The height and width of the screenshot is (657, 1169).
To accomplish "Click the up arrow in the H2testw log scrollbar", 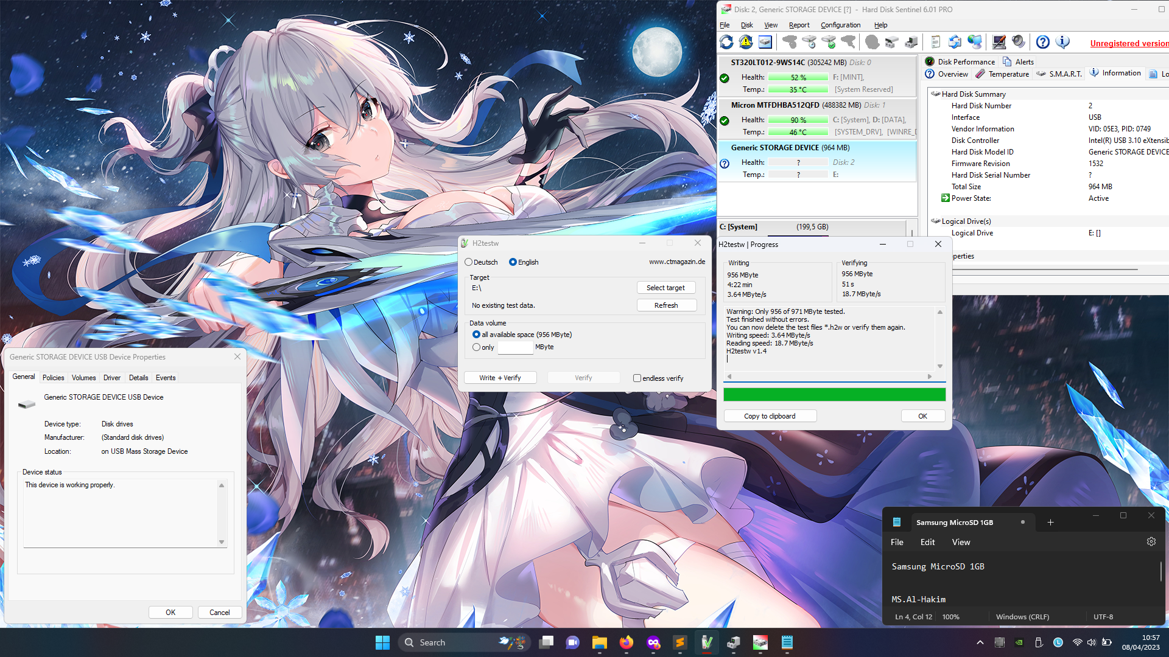I will (x=940, y=312).
